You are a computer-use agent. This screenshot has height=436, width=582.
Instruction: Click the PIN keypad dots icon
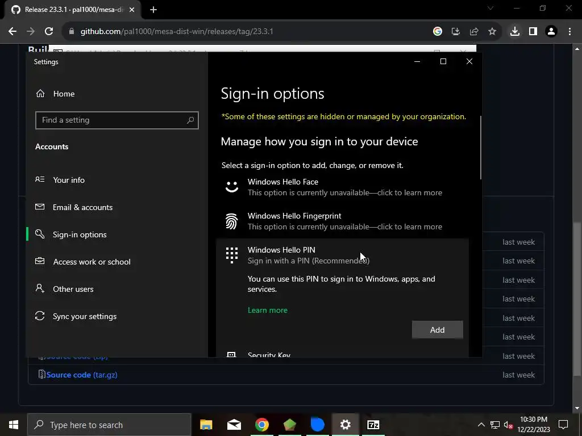click(232, 255)
